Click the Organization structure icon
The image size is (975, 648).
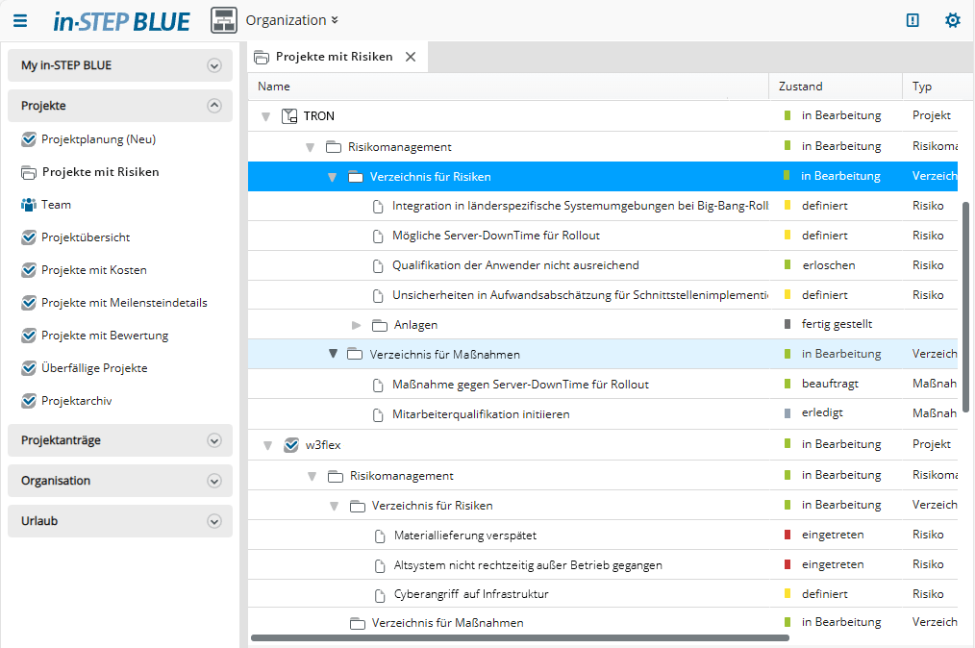[224, 20]
